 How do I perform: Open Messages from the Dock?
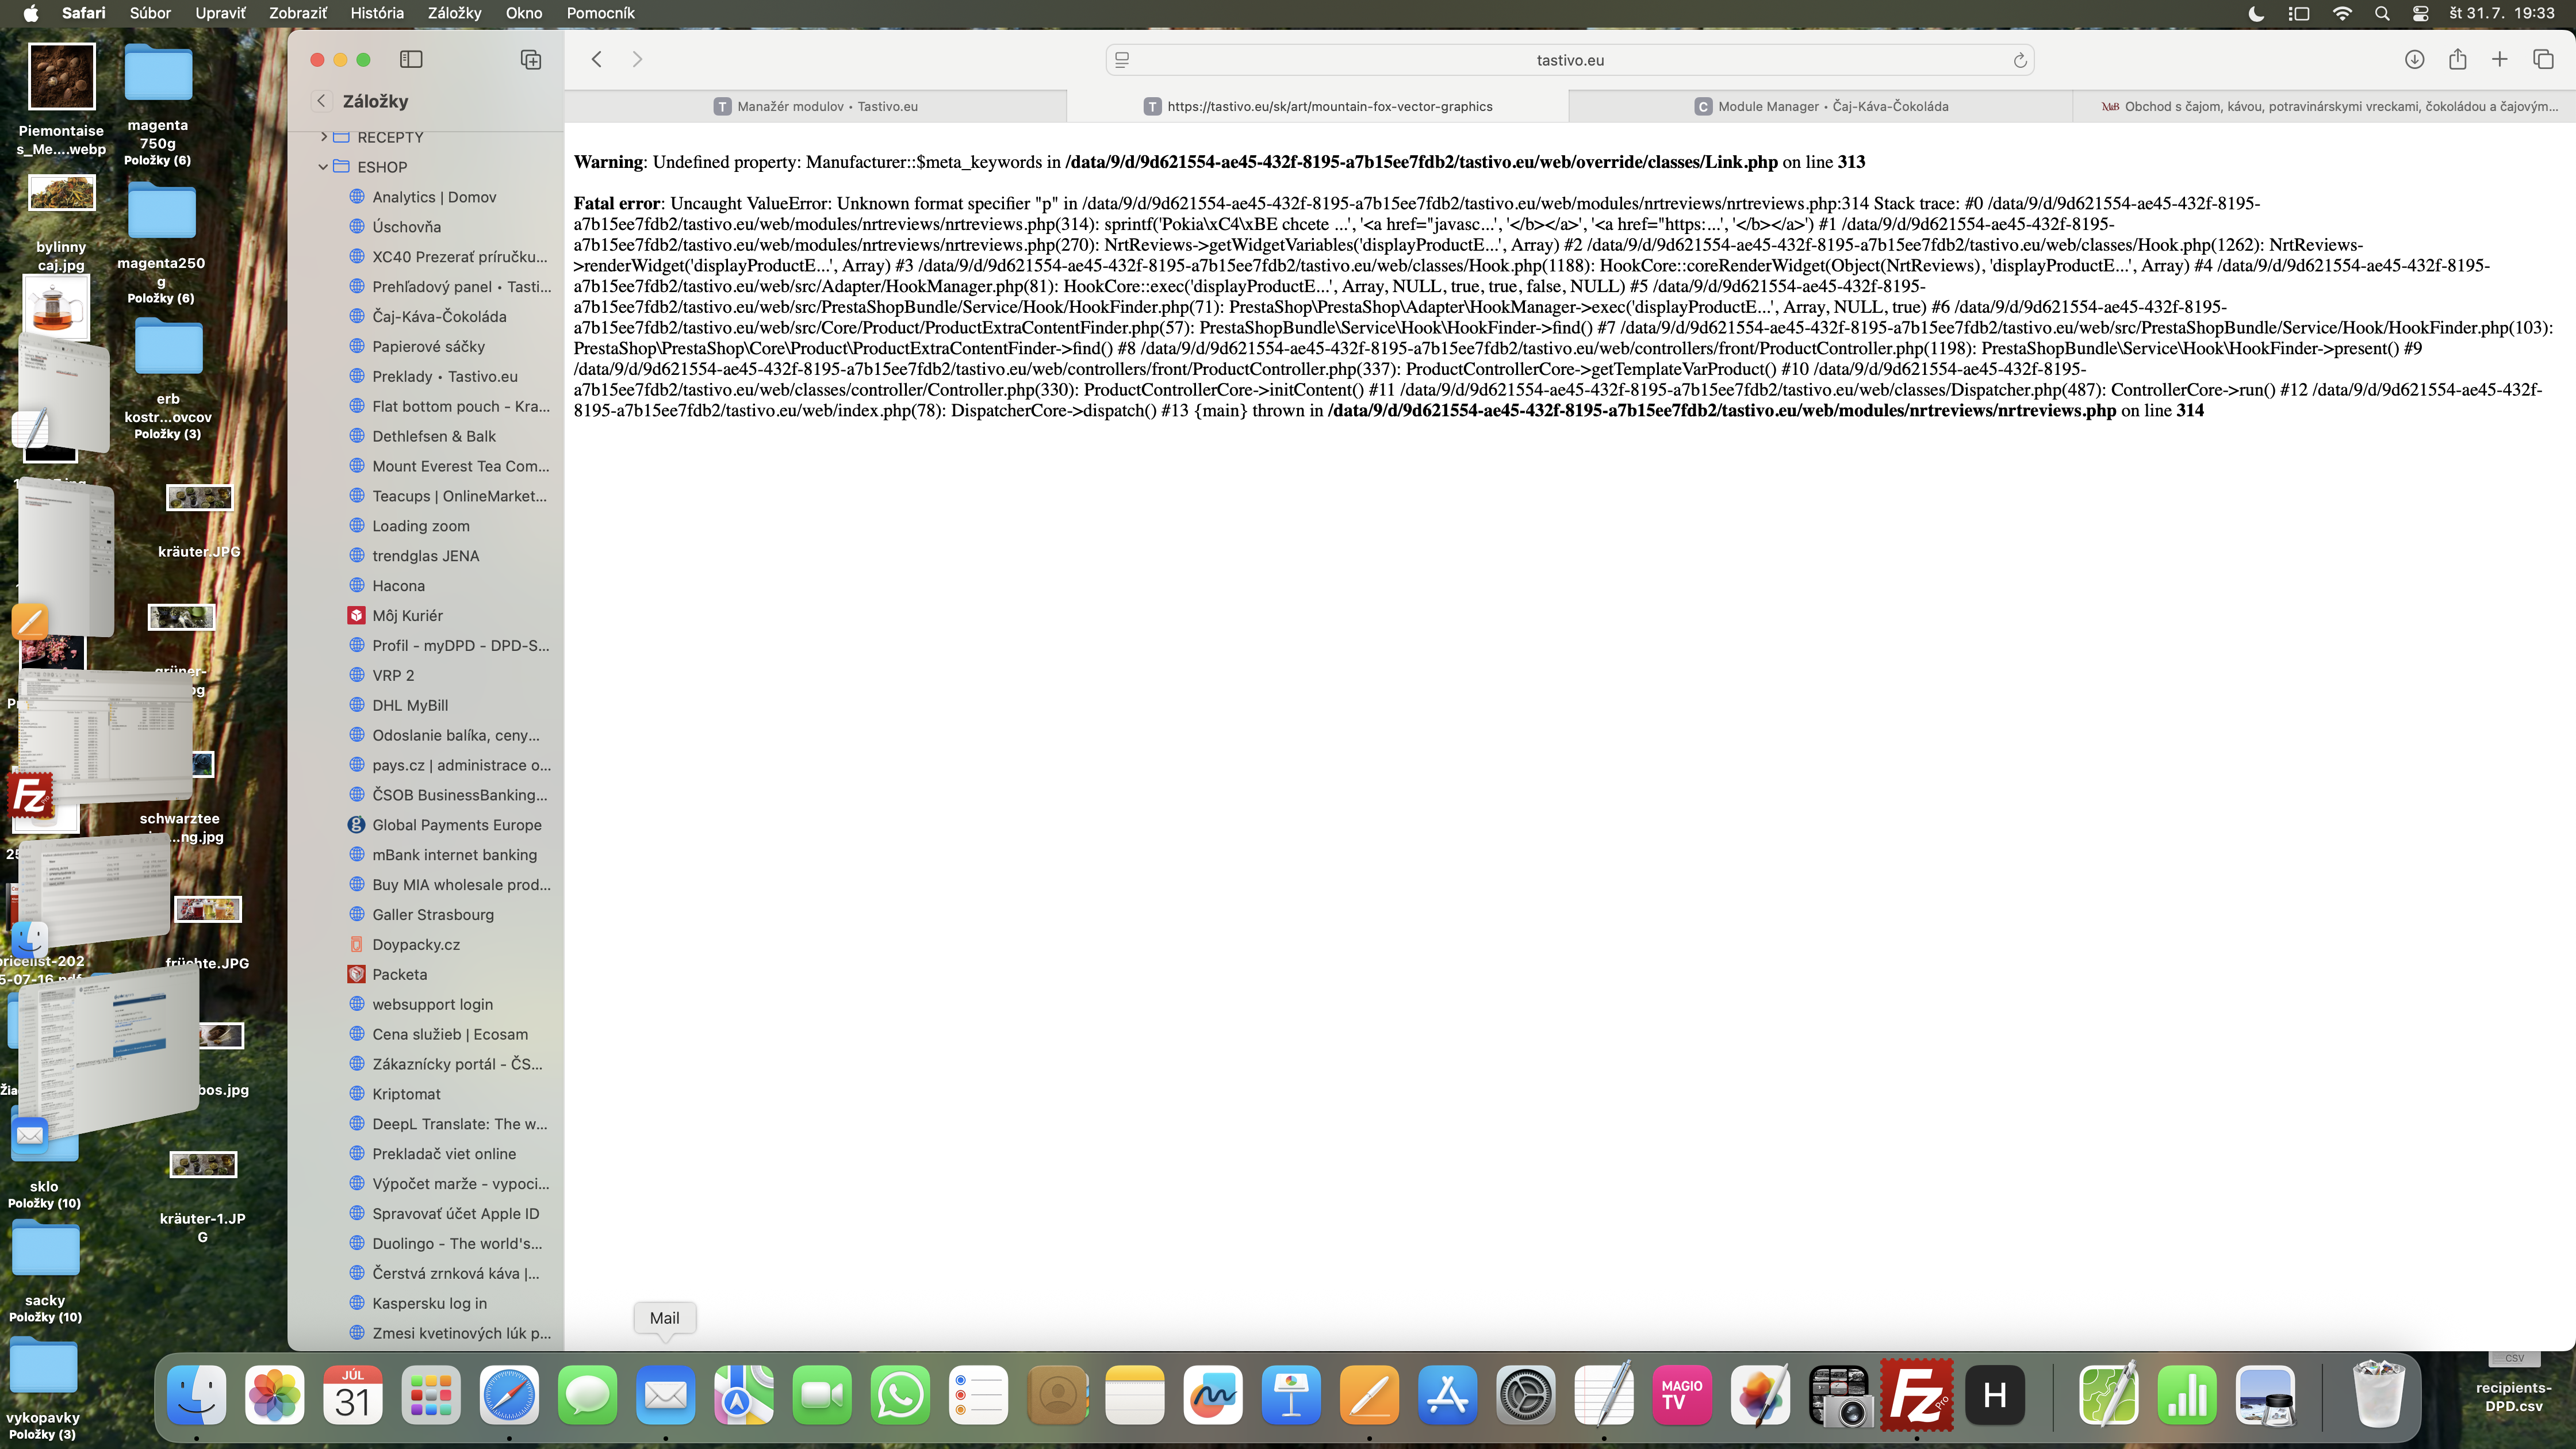point(587,1395)
